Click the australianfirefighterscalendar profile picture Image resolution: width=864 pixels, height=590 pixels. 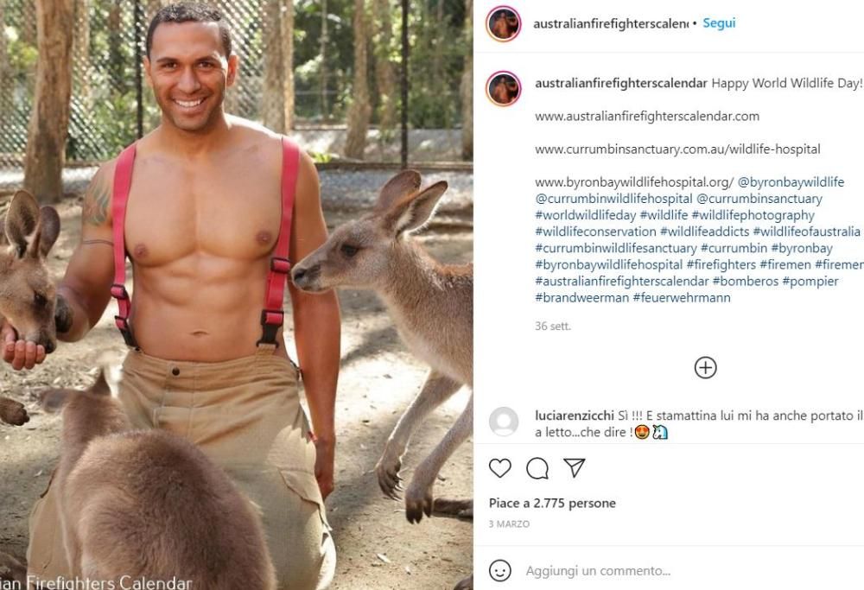504,22
